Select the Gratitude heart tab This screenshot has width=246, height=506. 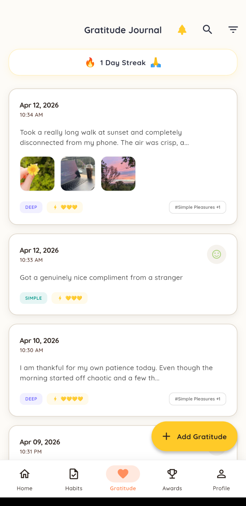[x=123, y=479]
